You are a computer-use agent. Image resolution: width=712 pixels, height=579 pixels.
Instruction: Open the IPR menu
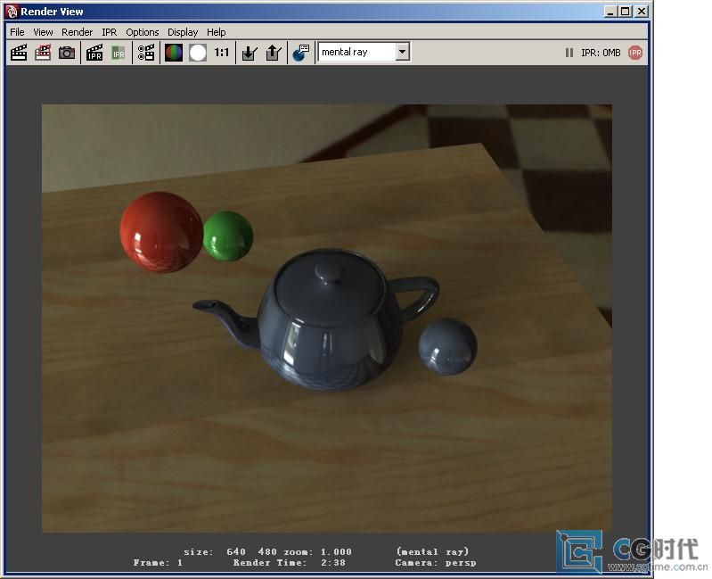pos(110,32)
